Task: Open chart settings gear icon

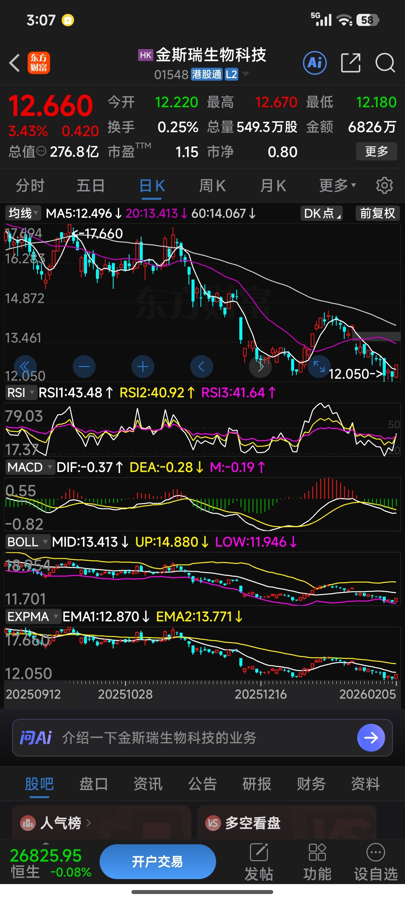Action: (x=384, y=186)
